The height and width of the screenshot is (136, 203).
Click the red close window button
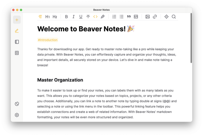pyautogui.click(x=13, y=10)
